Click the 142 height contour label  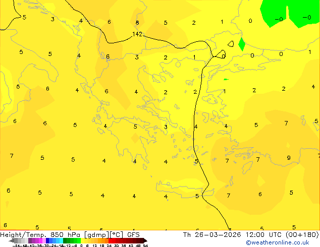137,34
